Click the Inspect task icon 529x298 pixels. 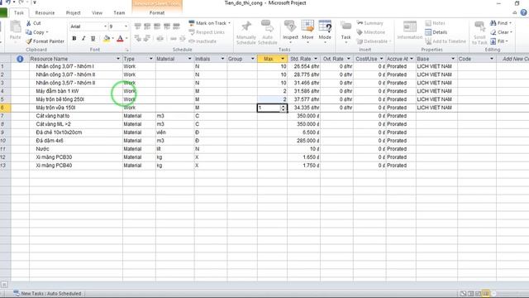pos(290,26)
